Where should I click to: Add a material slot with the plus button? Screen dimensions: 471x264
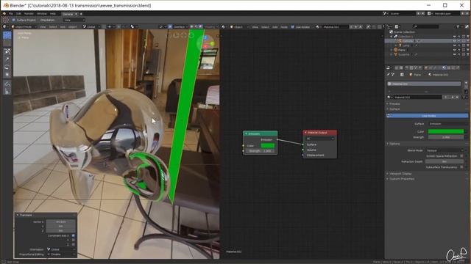tap(466, 83)
